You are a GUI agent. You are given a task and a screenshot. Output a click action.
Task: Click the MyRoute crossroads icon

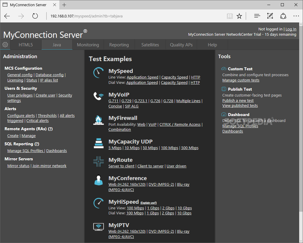[x=99, y=162]
